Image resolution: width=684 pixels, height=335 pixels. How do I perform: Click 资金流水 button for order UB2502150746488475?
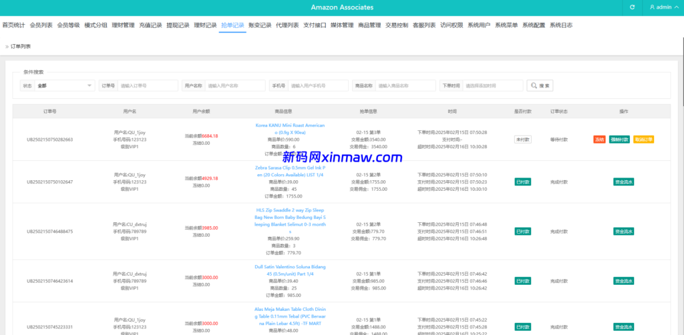pyautogui.click(x=623, y=232)
